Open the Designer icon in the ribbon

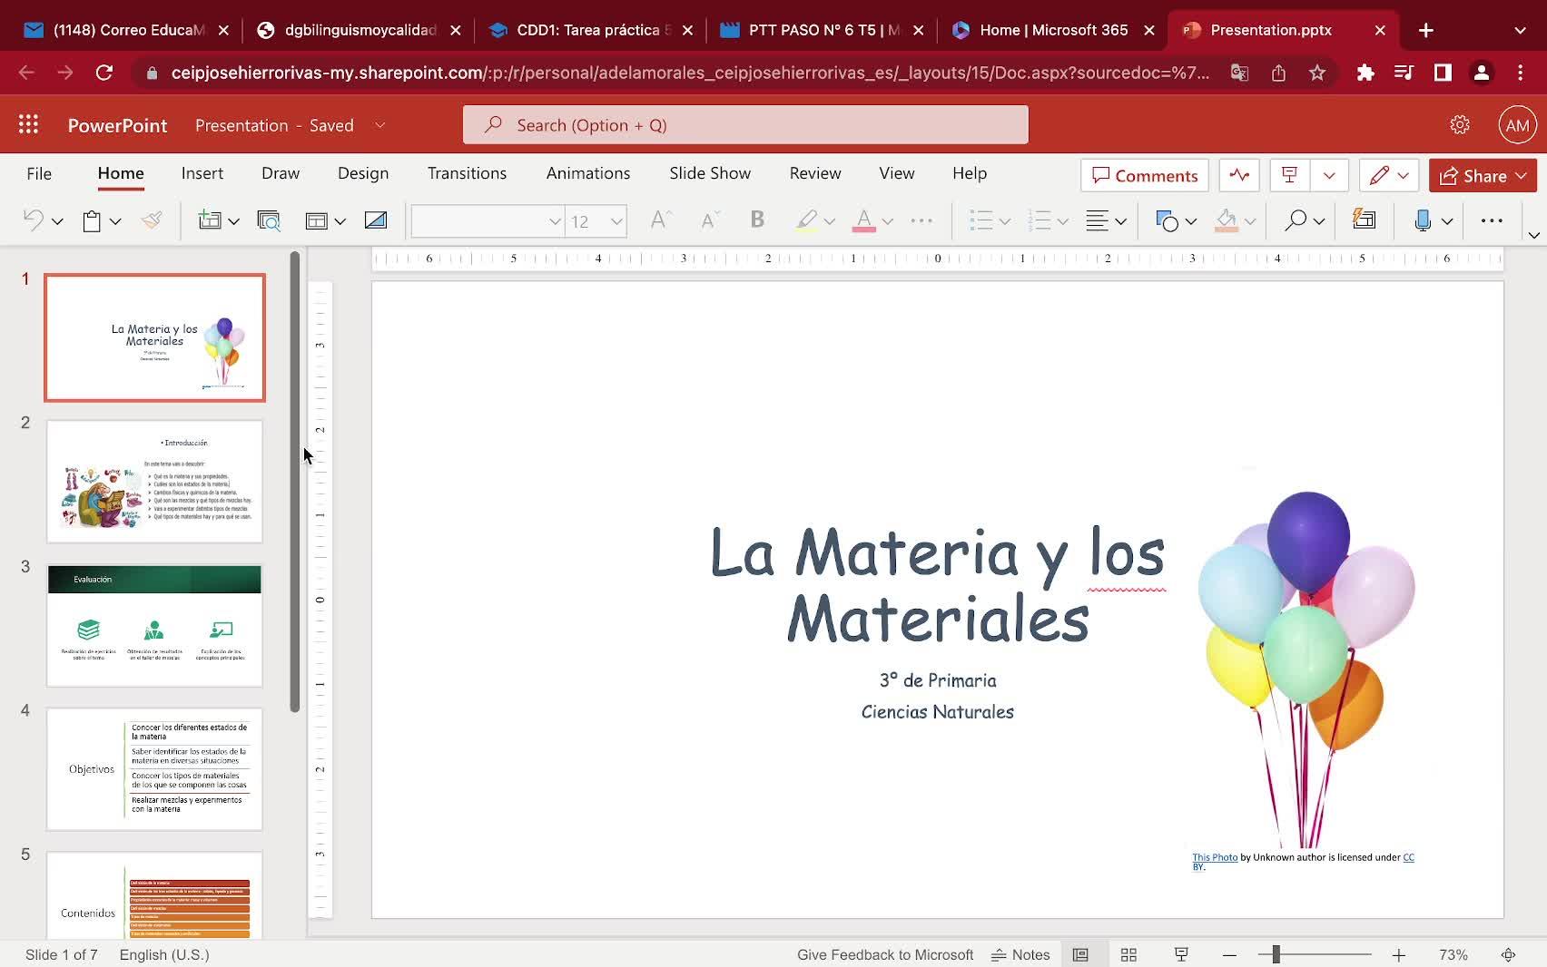1364,220
